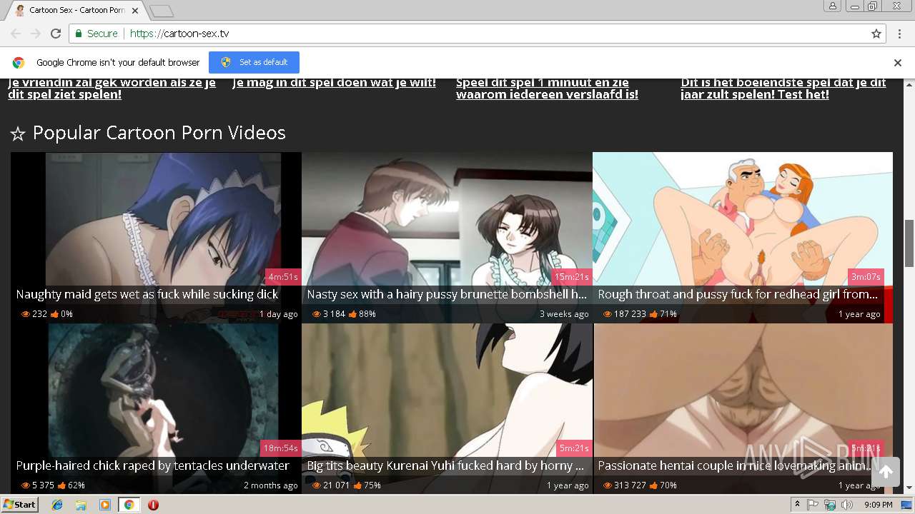Launch Internet Explorer from the taskbar

point(57,505)
